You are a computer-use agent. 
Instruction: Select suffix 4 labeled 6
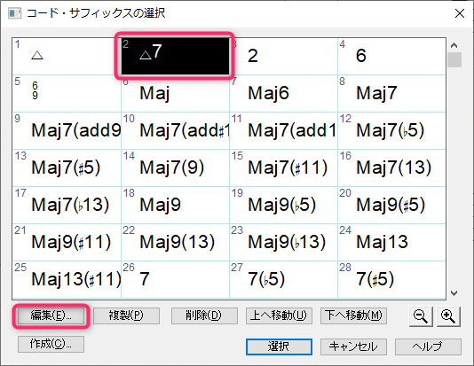coord(391,57)
